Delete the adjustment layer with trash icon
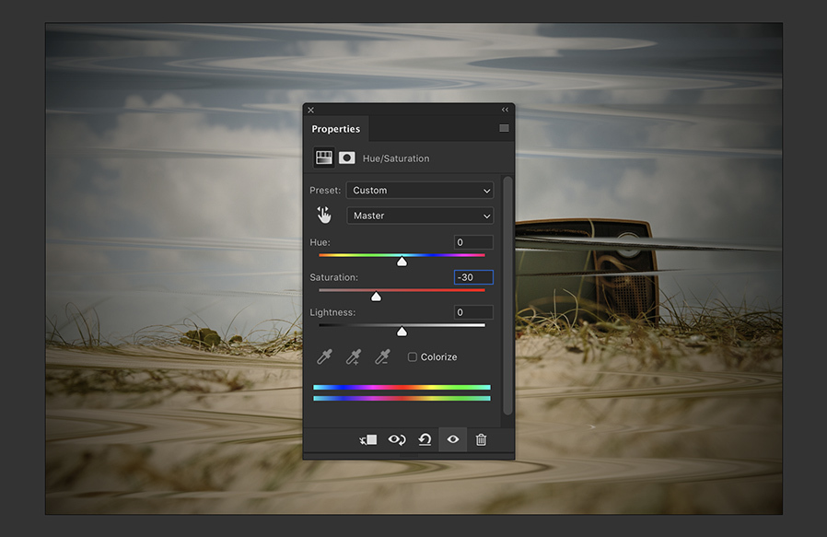 [481, 439]
